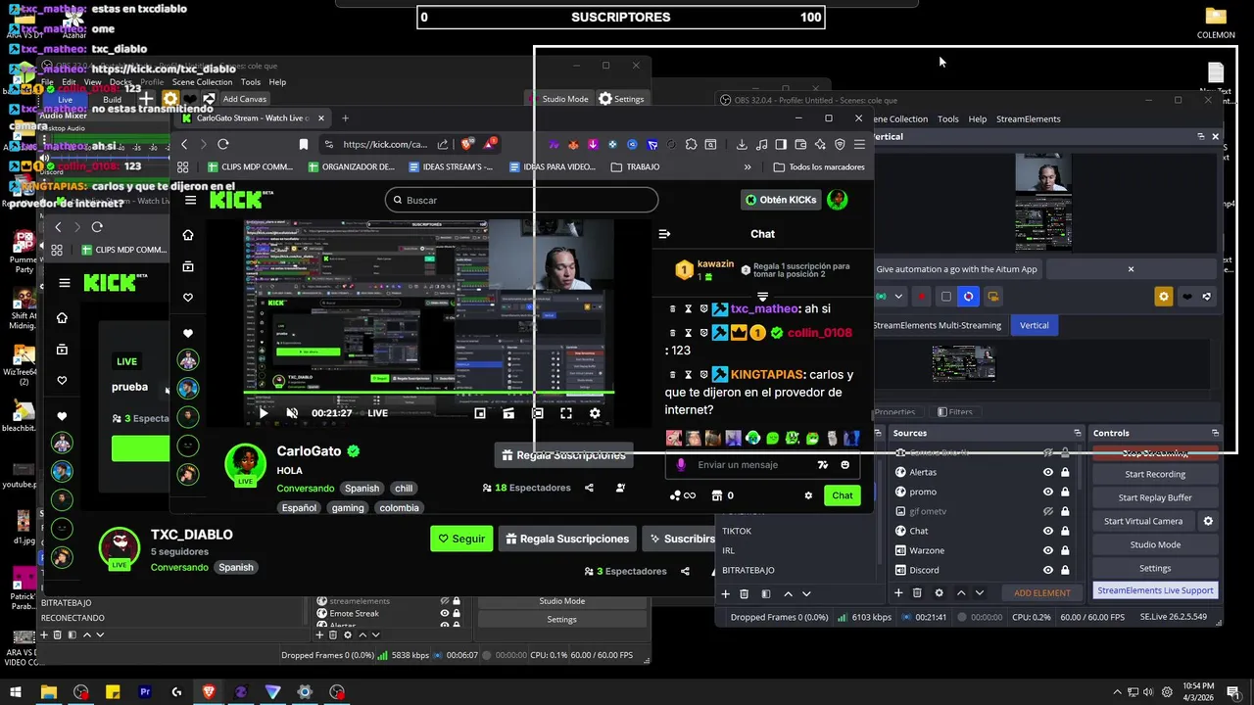Open source properties gear in Sources
Viewport: 1254px width, 705px height.
click(x=940, y=592)
